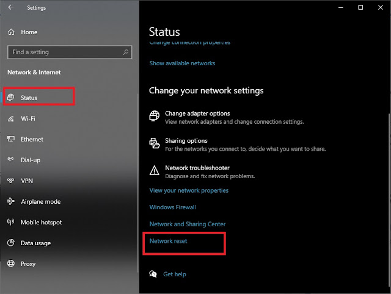
Task: Click the Status page heading
Action: click(x=164, y=32)
